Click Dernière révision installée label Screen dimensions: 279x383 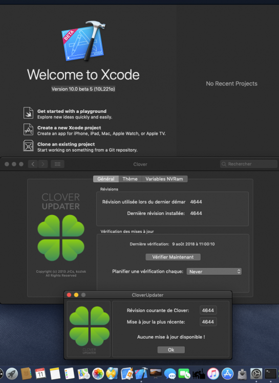(156, 213)
